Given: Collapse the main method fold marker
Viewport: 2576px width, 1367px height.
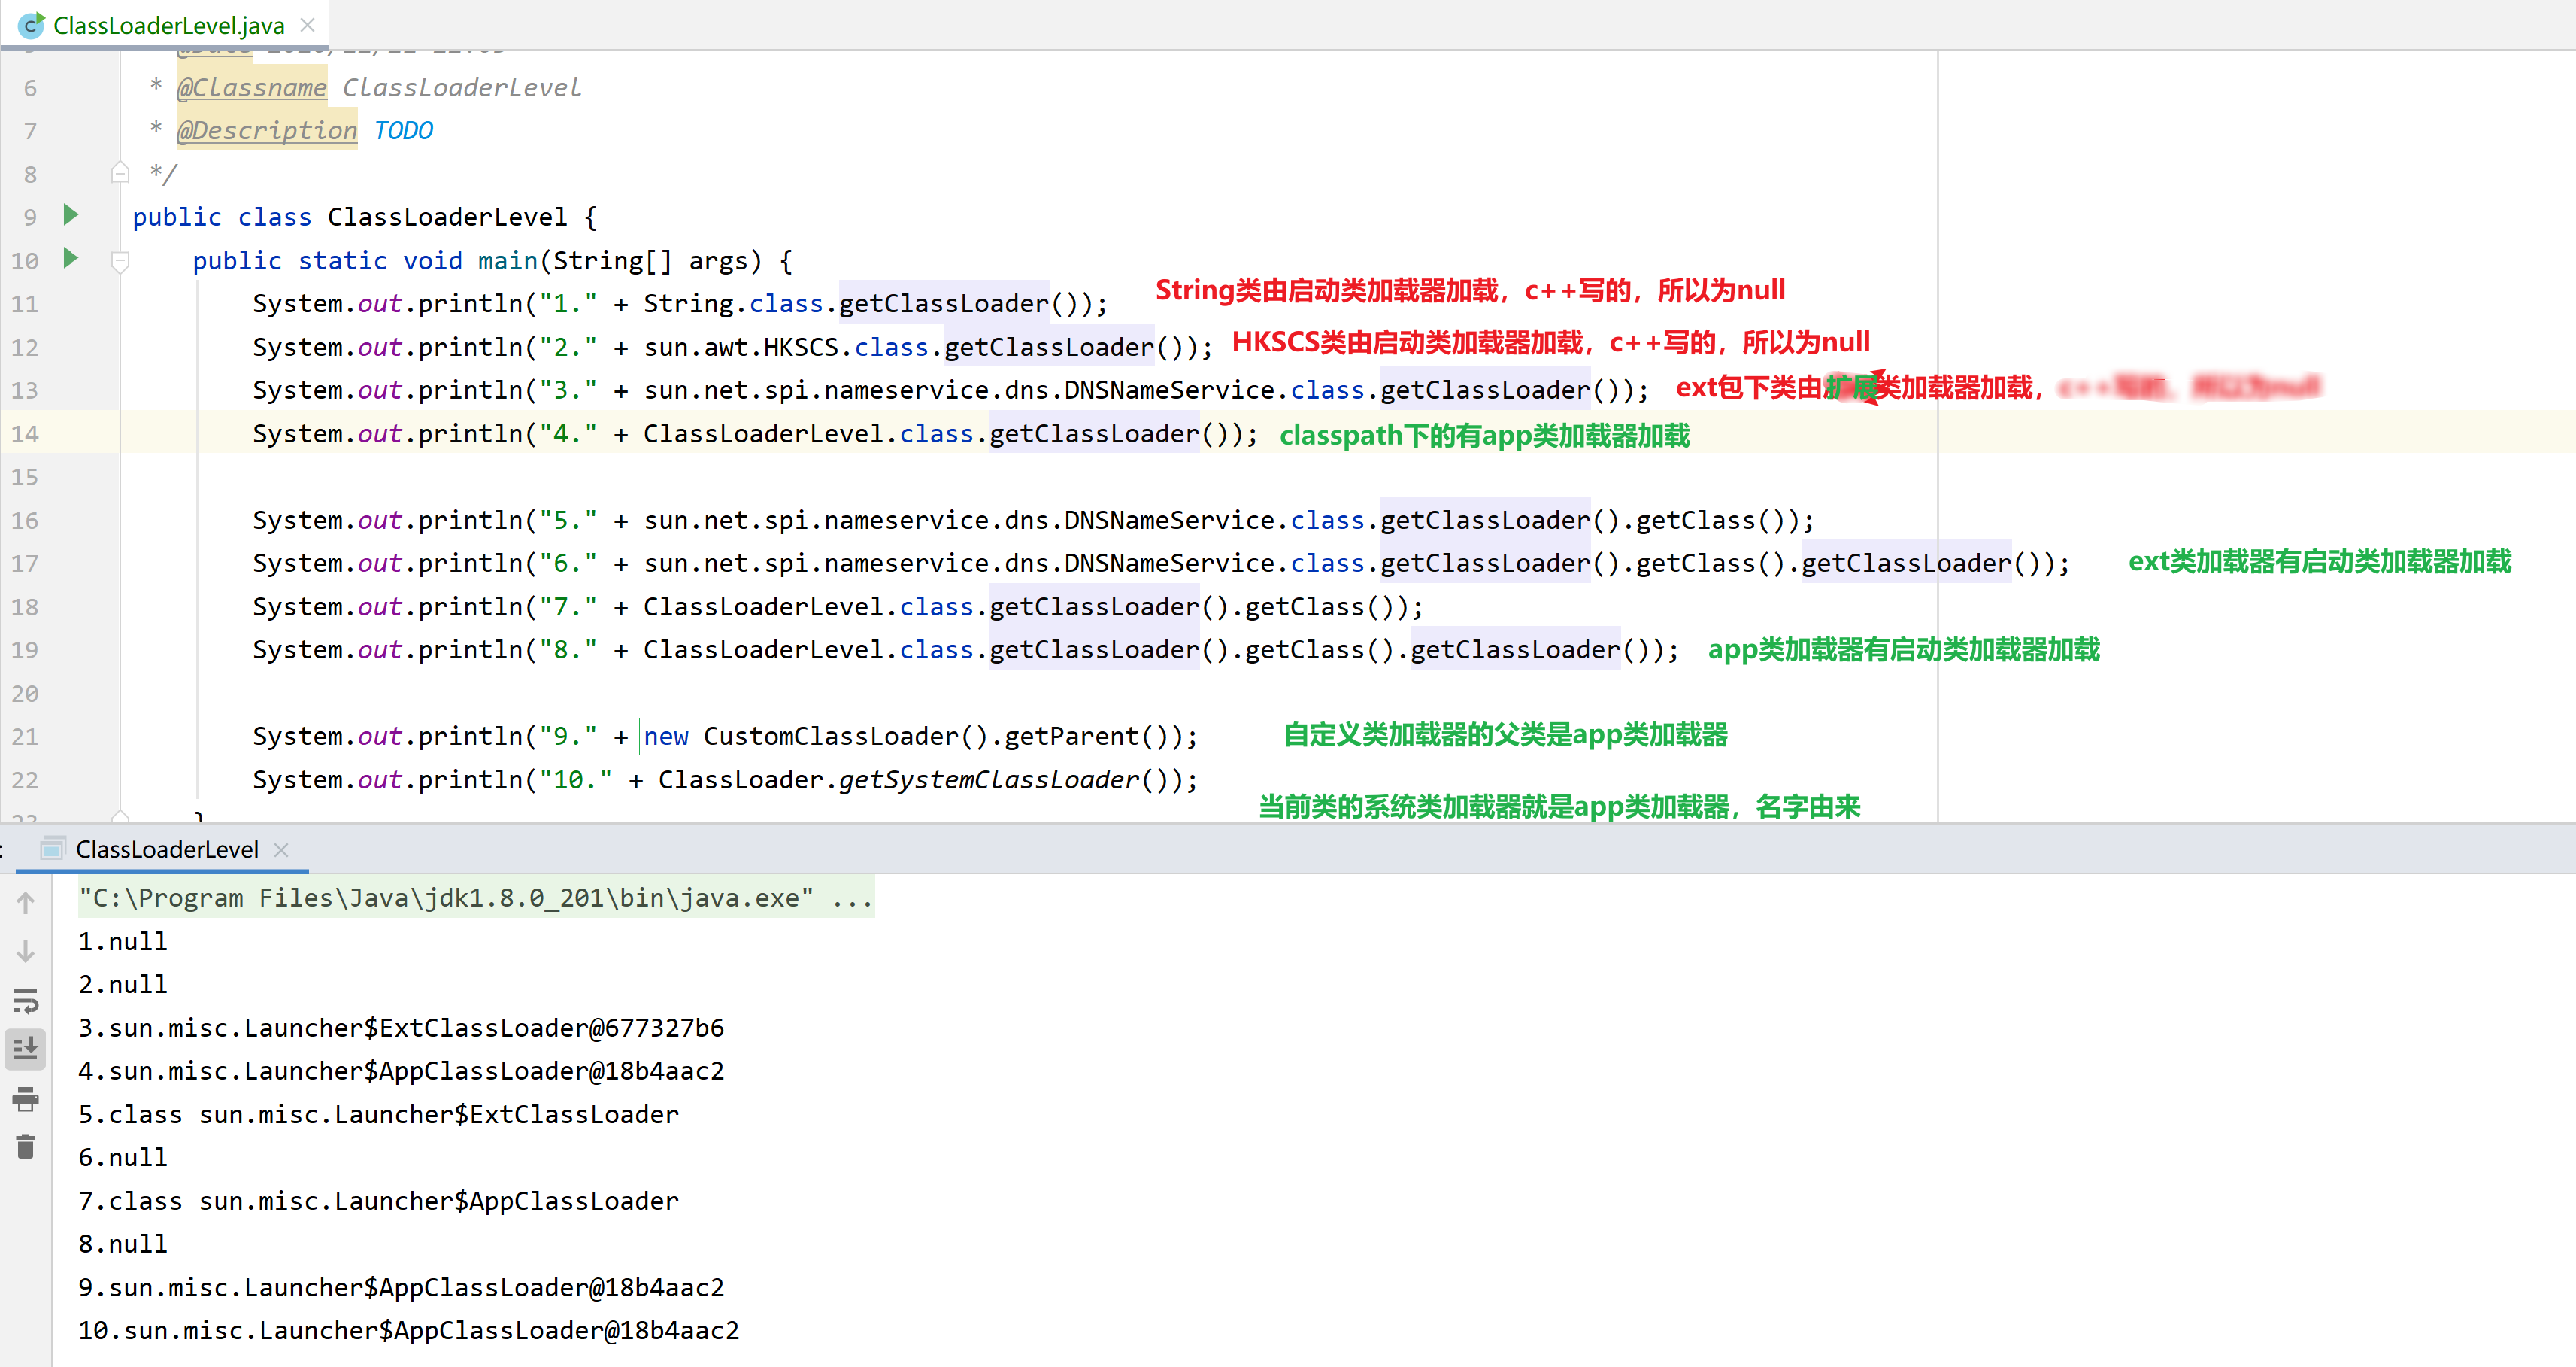Looking at the screenshot, I should (120, 261).
